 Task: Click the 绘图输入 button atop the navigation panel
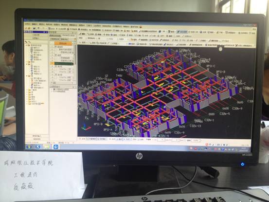[36, 38]
